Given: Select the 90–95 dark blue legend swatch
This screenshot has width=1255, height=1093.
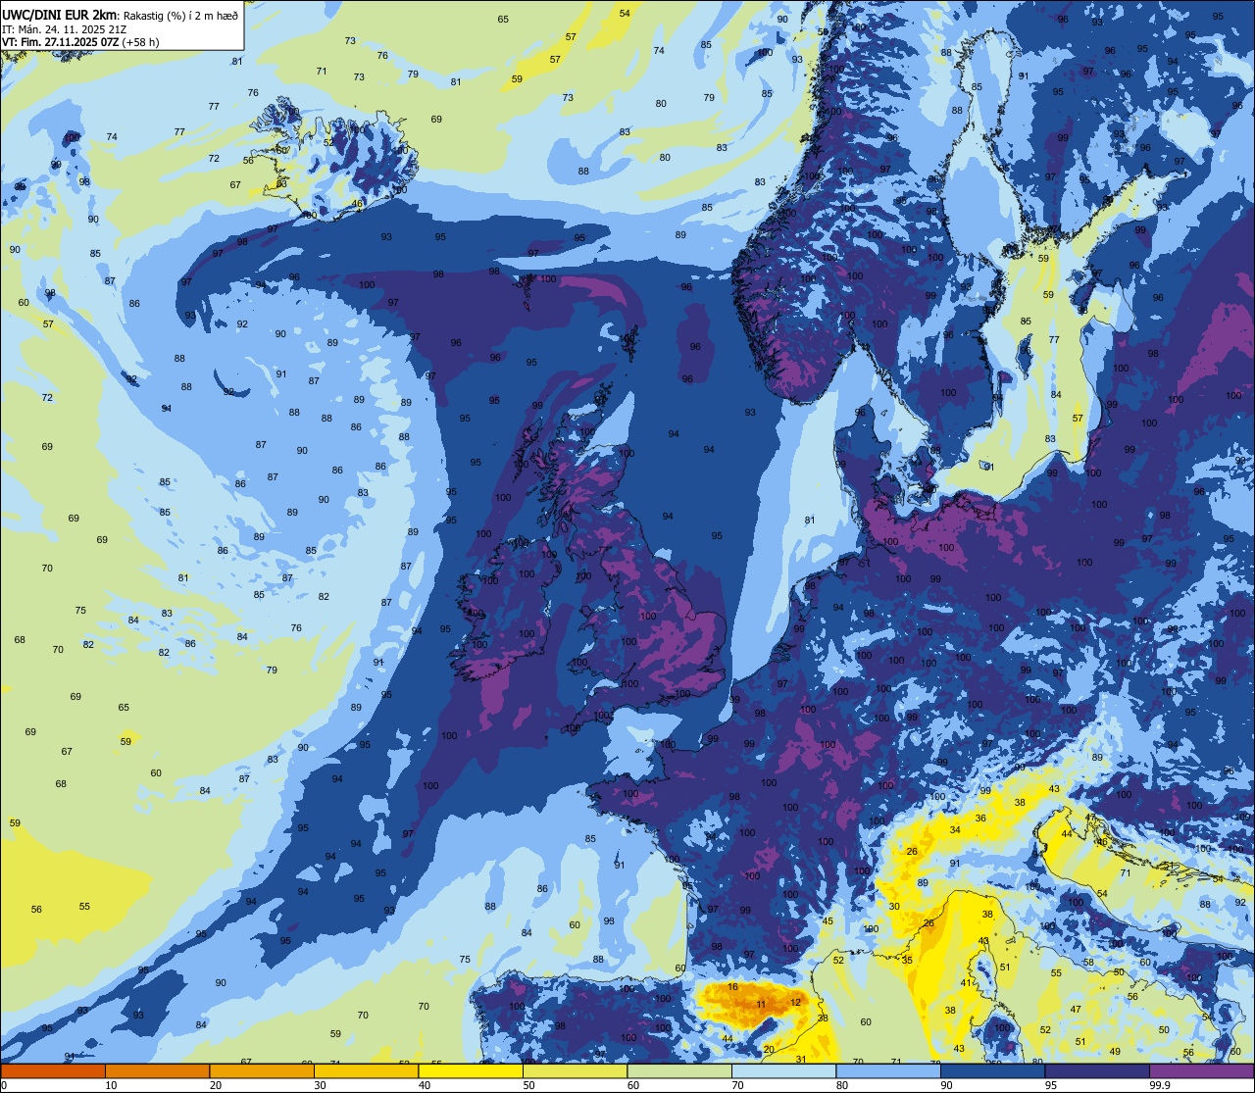Looking at the screenshot, I should 992,1070.
